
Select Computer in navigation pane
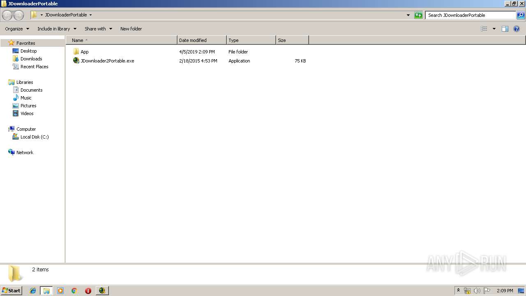pyautogui.click(x=26, y=129)
